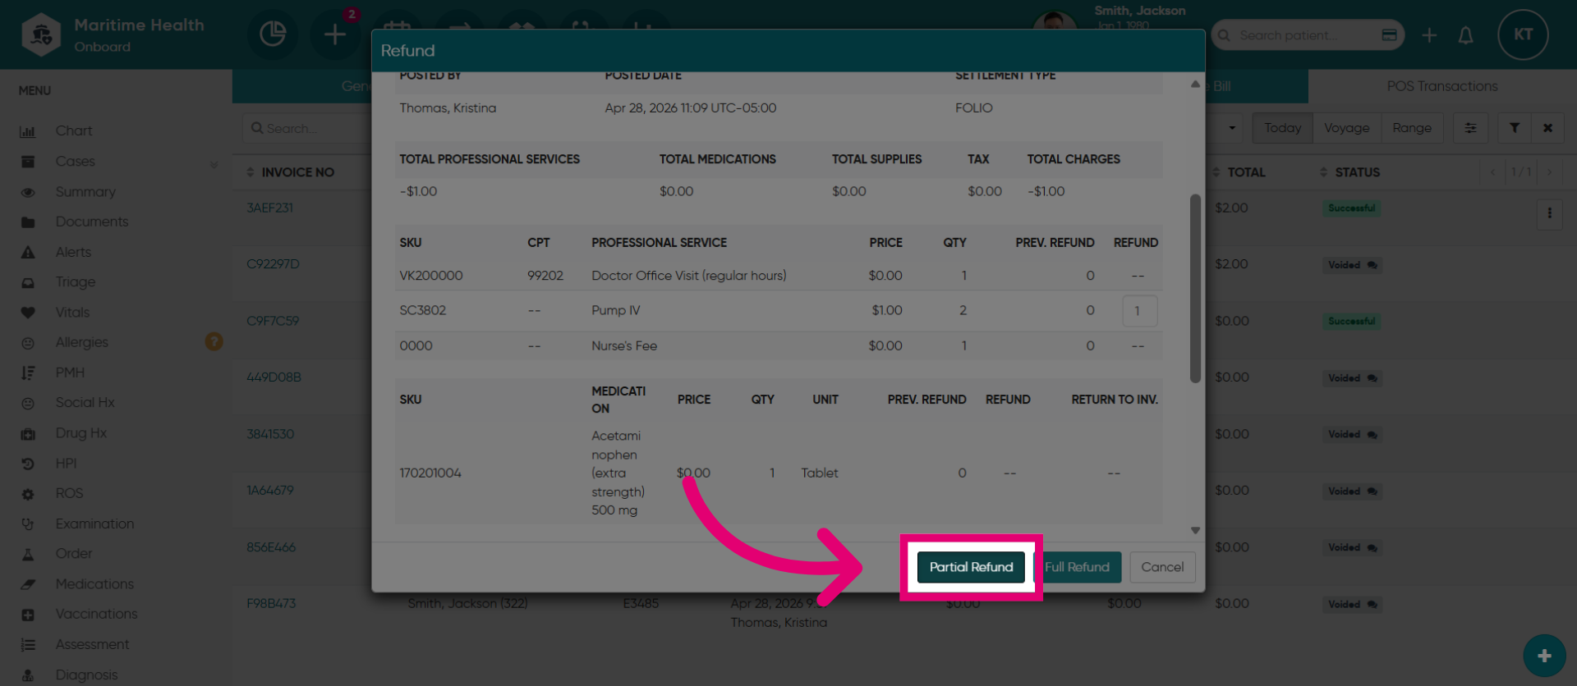This screenshot has height=686, width=1577.
Task: Click the Voided comment icon for C92297D
Action: point(1372,265)
